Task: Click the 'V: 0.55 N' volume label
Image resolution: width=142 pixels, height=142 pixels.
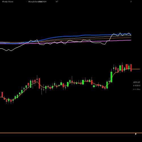Action: (137, 86)
